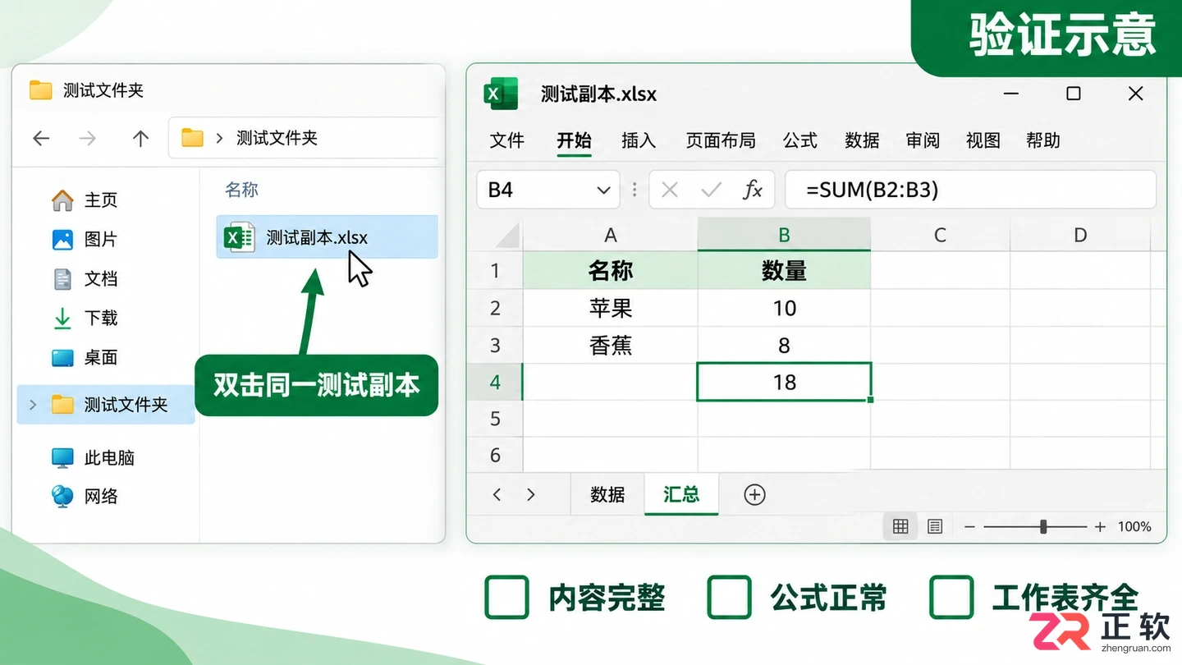Expand the 测试文件夹 tree node chevron
Viewport: 1182px width, 665px height.
(33, 404)
